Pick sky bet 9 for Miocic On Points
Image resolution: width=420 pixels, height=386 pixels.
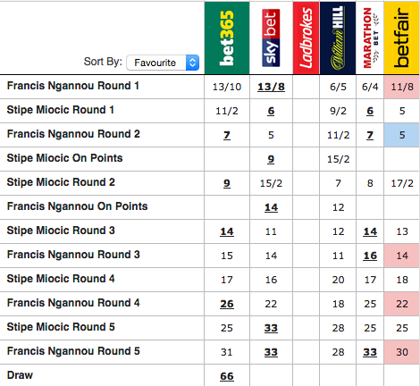[x=271, y=159]
